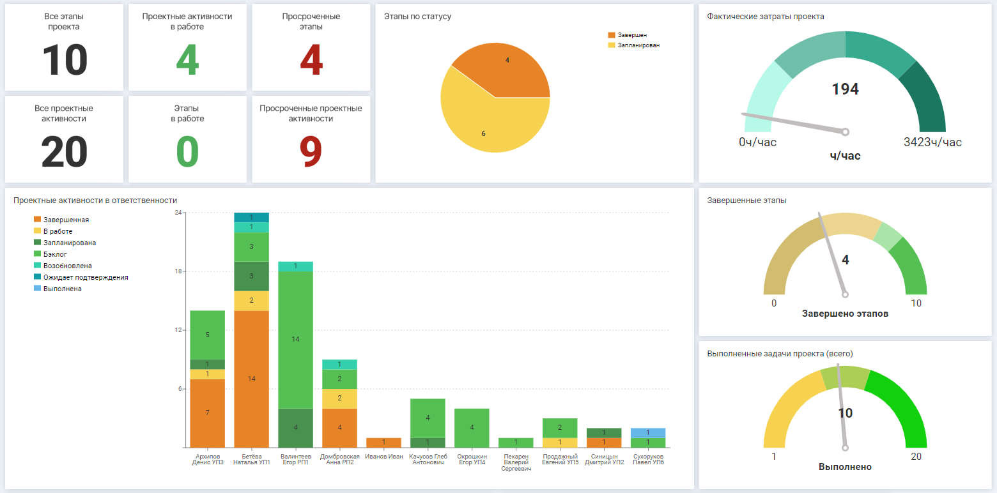Select the orange bar for Иванов Иван

point(383,443)
